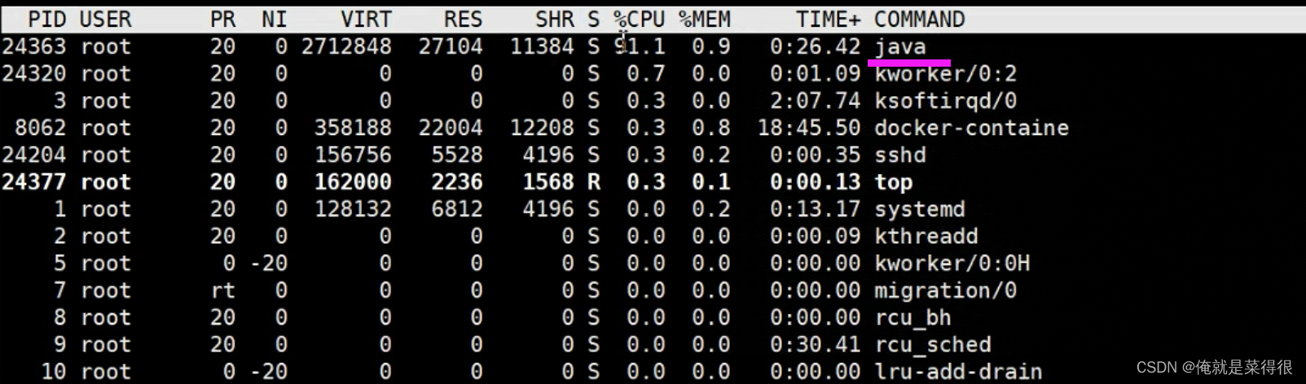This screenshot has width=1306, height=384.
Task: Click the kworker/0:2 command
Action: (945, 73)
